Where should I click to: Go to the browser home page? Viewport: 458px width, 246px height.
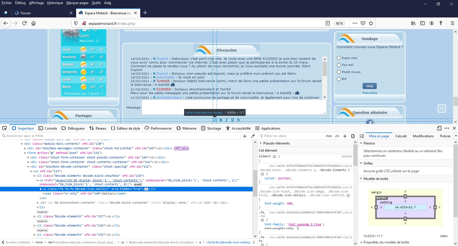click(33, 23)
